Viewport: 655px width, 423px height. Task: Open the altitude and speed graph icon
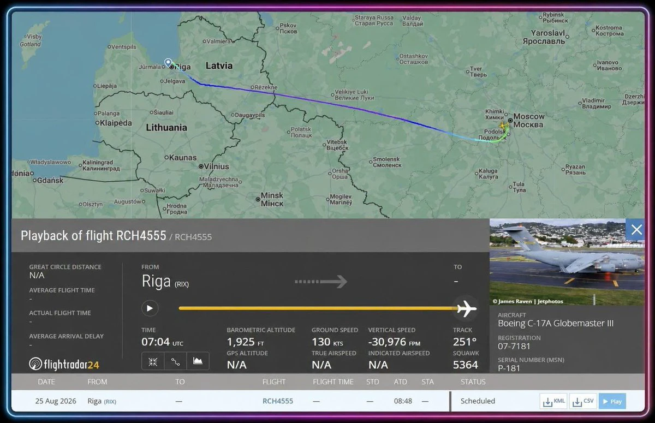(198, 361)
